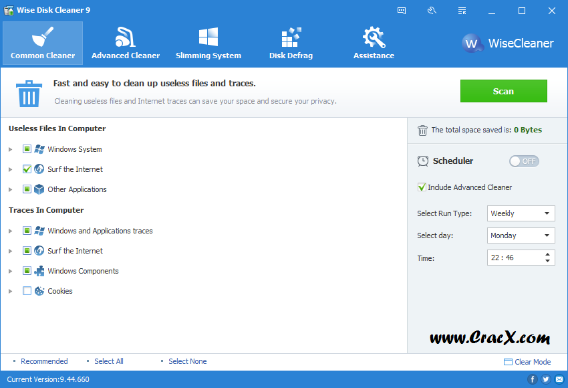The height and width of the screenshot is (388, 568).
Task: Click the WiseCleaner logo
Action: coord(508,43)
